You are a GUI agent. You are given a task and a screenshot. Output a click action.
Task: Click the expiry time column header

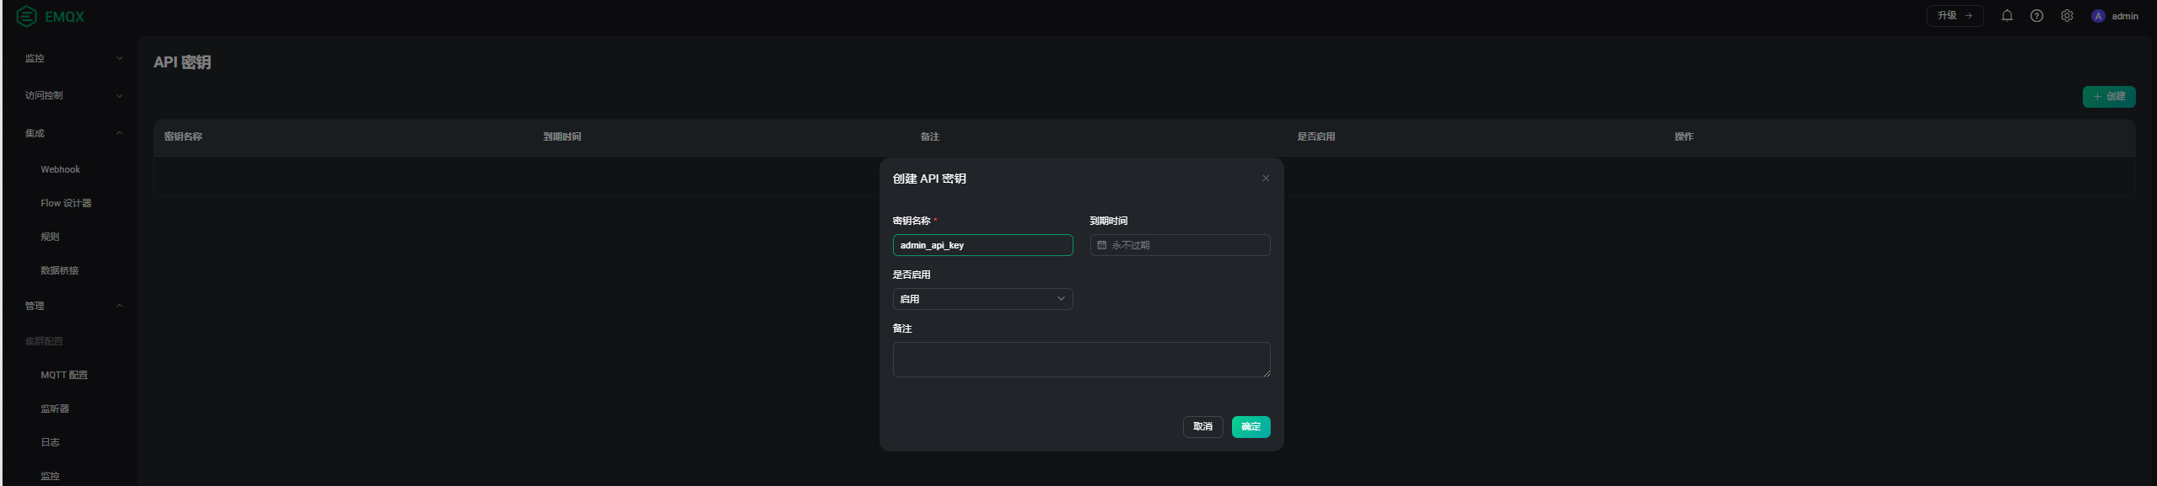[562, 136]
